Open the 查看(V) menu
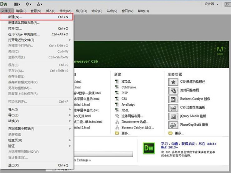The image size is (231, 173). coord(36,11)
